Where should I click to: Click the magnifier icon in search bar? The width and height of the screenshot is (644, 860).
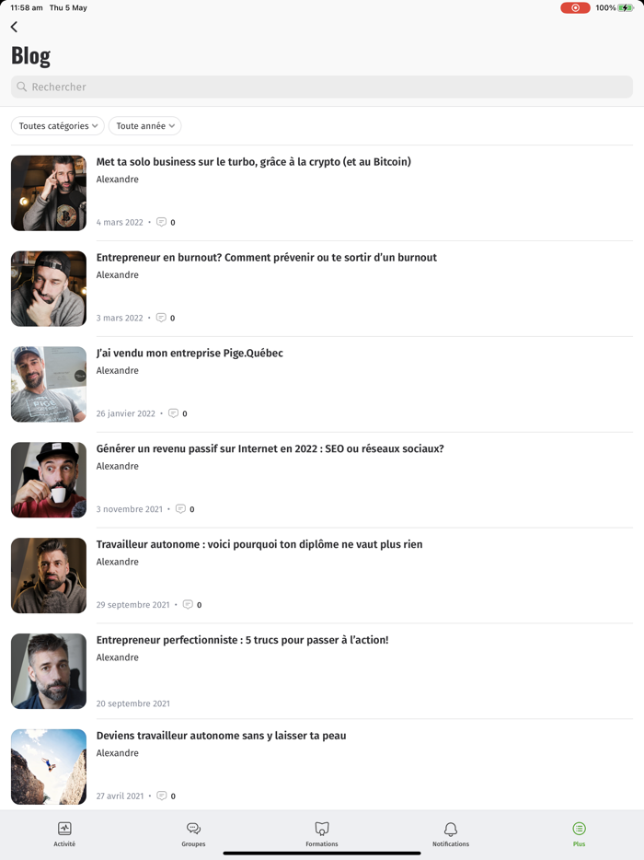[x=21, y=87]
